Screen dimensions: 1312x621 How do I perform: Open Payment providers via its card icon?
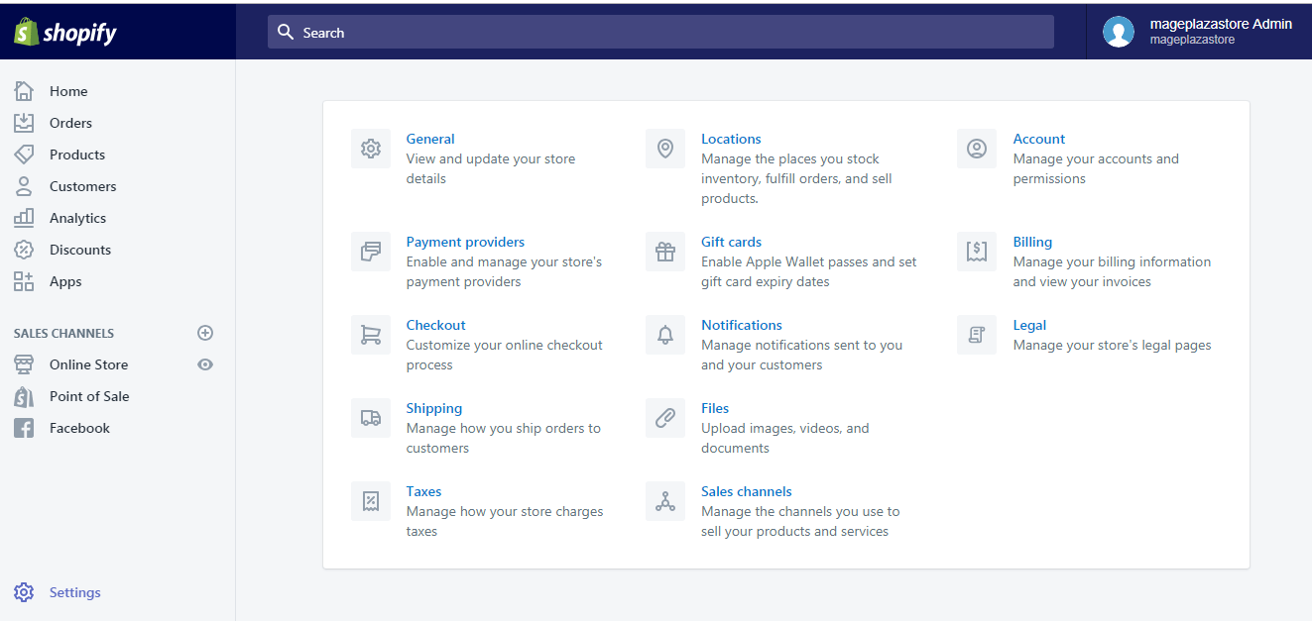click(370, 251)
